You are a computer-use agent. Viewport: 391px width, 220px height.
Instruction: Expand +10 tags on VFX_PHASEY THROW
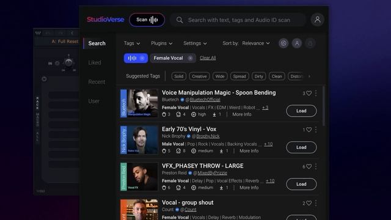(270, 181)
